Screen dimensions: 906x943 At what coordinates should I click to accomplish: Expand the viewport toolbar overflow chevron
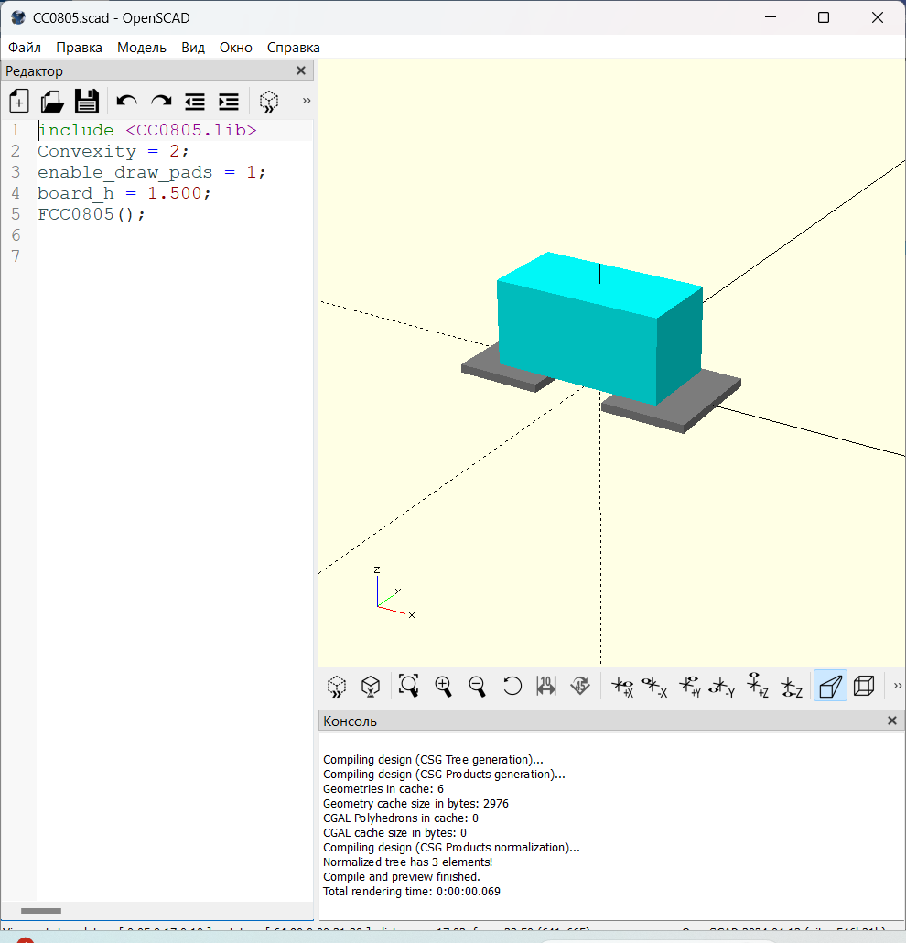tap(897, 686)
